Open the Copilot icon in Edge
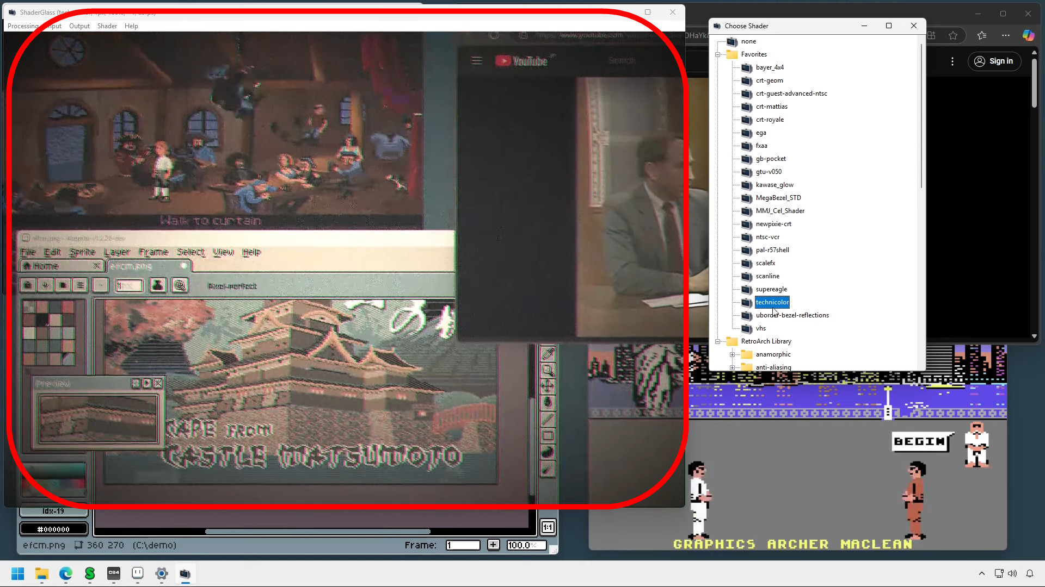Viewport: 1045px width, 587px height. [1028, 35]
